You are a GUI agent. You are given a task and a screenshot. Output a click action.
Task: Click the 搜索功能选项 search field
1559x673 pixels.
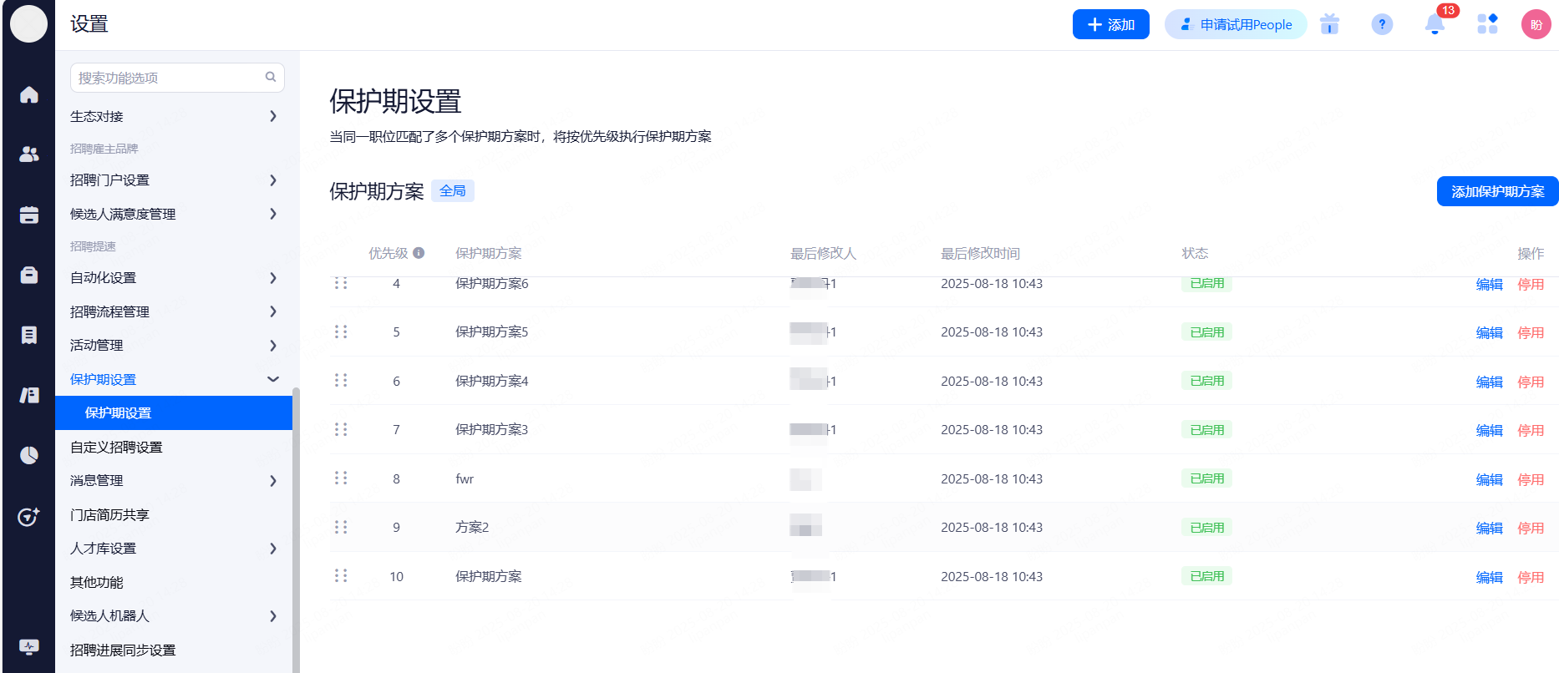click(170, 78)
